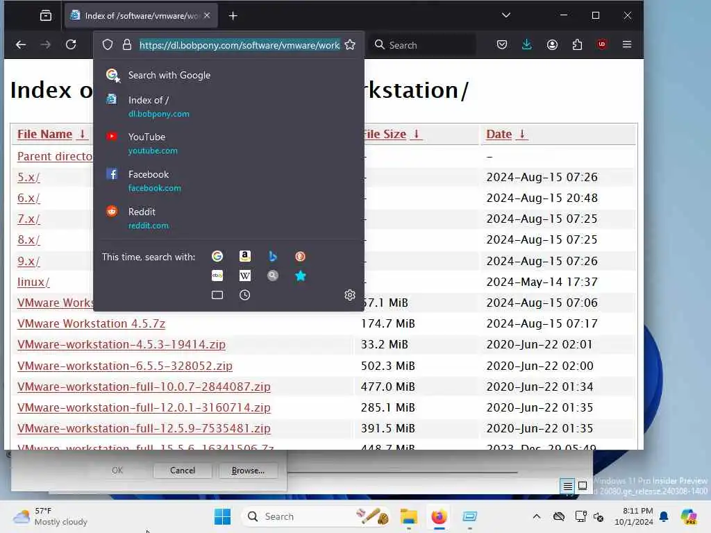
Task: Open the uBlock Origin extension icon
Action: 602,44
